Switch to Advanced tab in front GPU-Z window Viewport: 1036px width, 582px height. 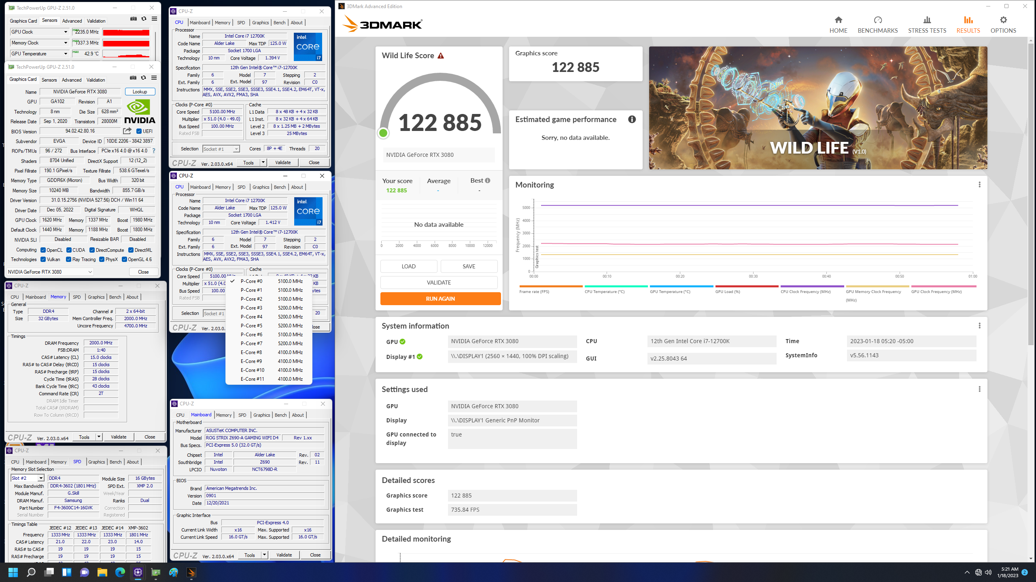coord(72,80)
